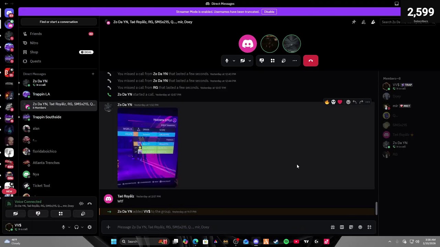
Task: React with the skull emoji
Action: click(333, 102)
